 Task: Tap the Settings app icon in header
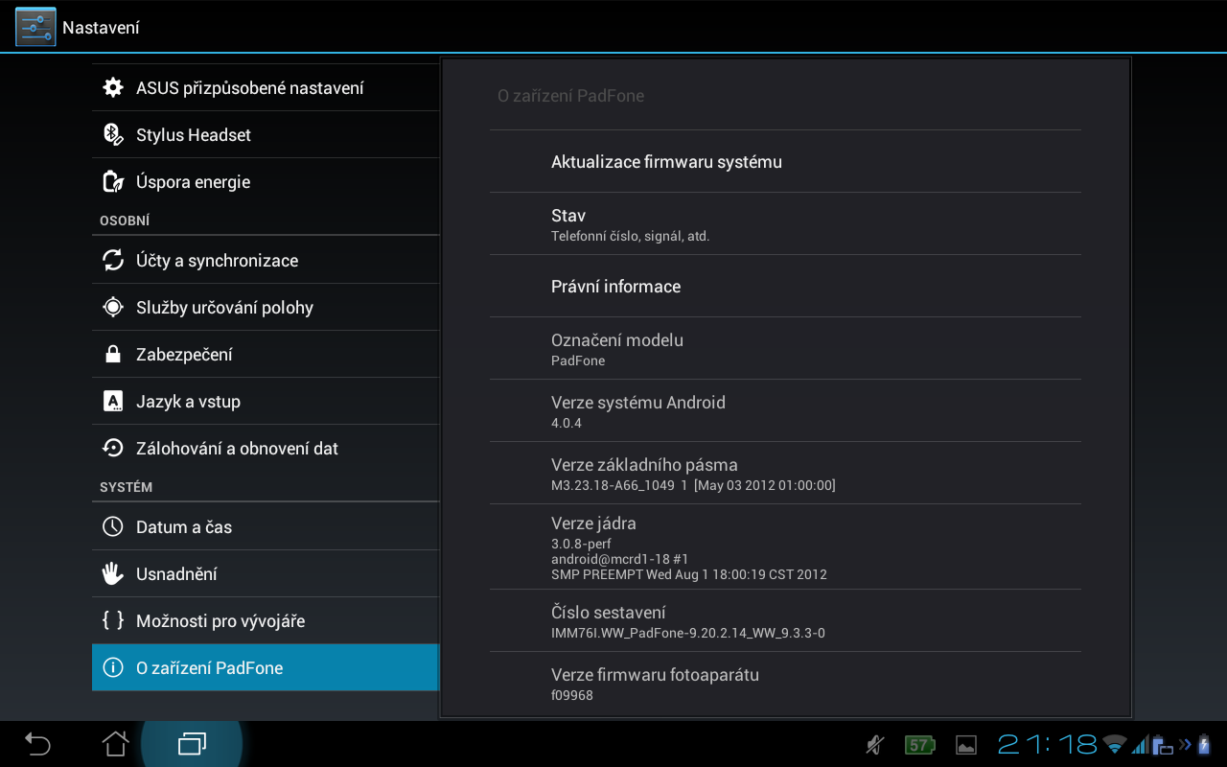pyautogui.click(x=35, y=27)
